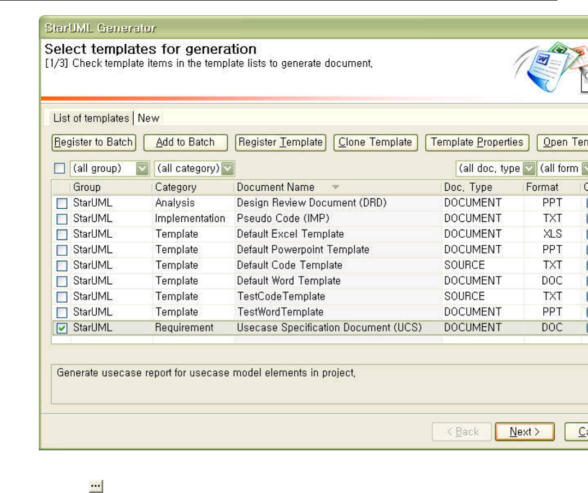
Task: Click the XLS format cell
Action: [x=553, y=234]
